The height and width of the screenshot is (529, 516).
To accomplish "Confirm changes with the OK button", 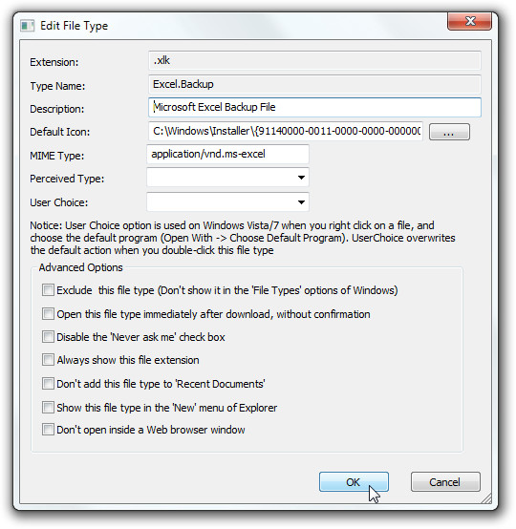I will (354, 482).
